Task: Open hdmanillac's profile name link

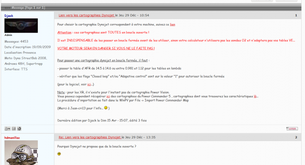Action: [x=12, y=138]
